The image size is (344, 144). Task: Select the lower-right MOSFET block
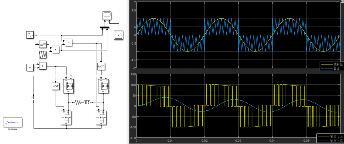click(x=101, y=118)
